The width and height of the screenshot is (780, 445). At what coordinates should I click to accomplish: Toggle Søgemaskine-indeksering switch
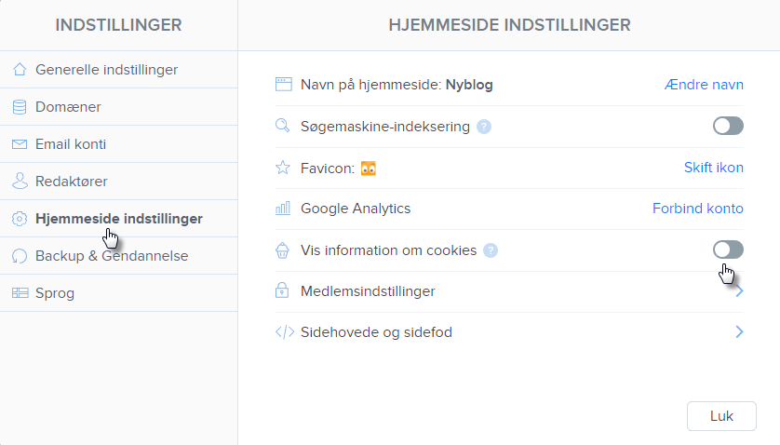tap(728, 126)
